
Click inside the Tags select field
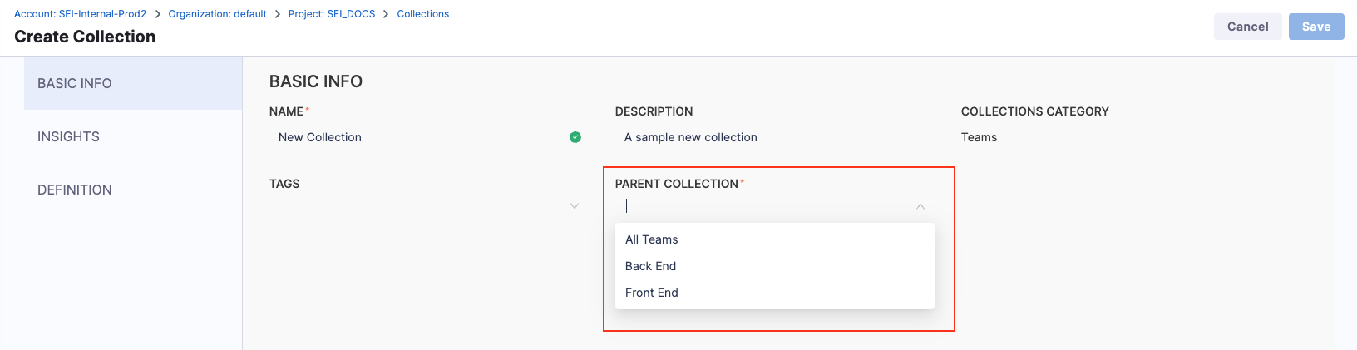[416, 206]
